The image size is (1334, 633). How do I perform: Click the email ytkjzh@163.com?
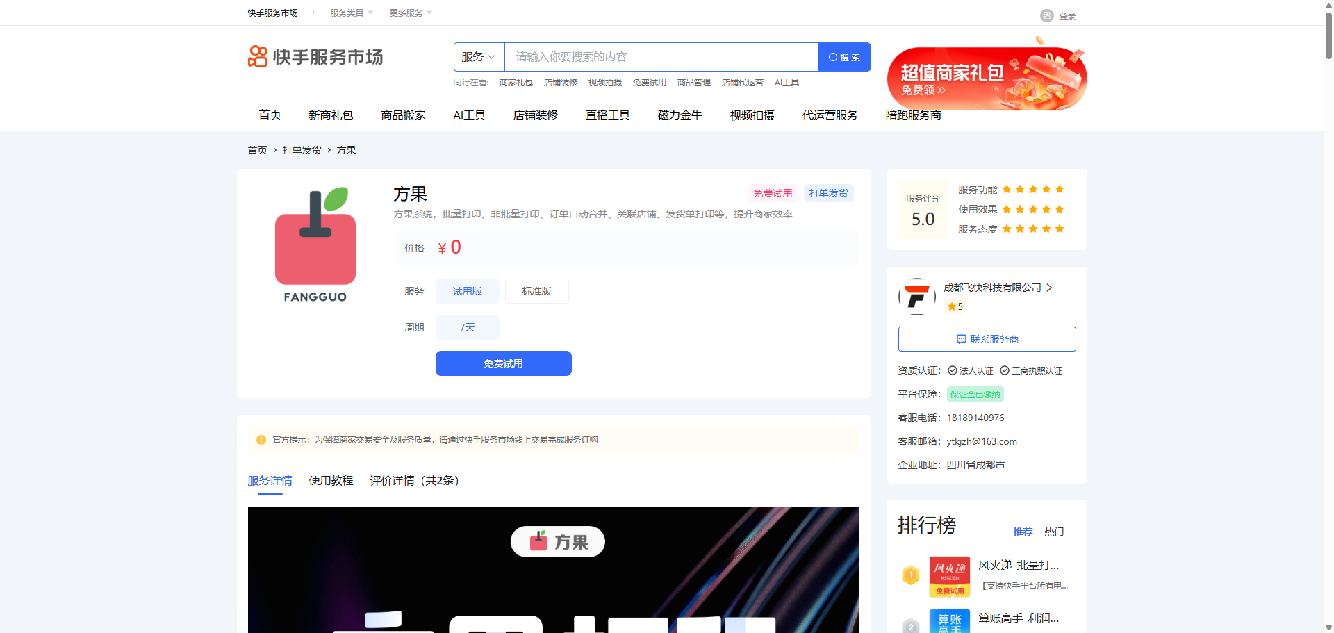(x=982, y=442)
